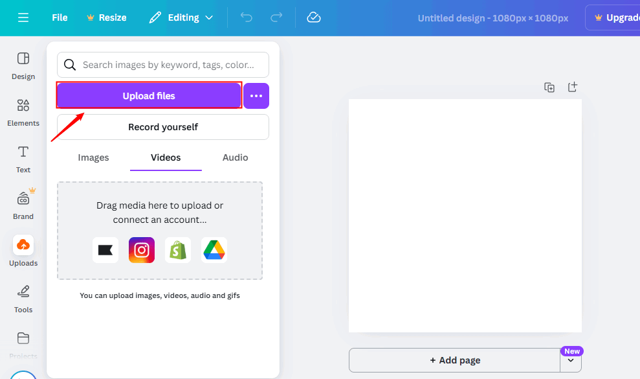The height and width of the screenshot is (379, 640).
Task: Switch to the Images tab
Action: (93, 157)
